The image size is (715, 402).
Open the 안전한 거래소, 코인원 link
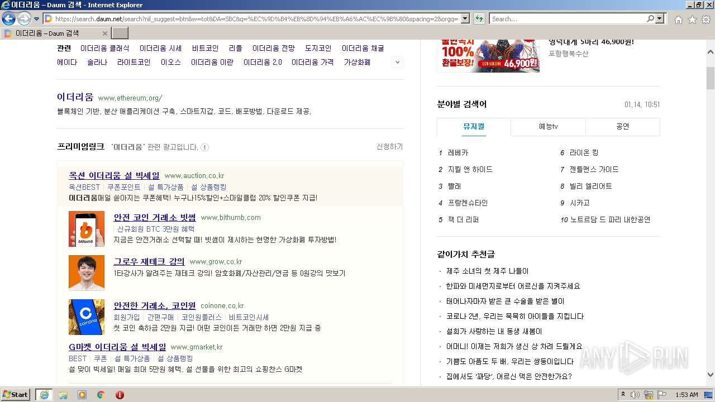(155, 305)
